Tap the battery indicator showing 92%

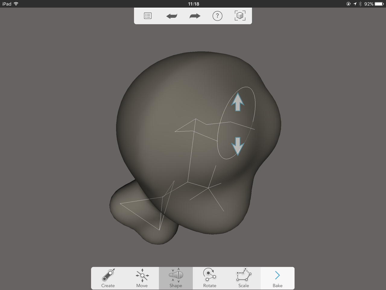pyautogui.click(x=379, y=4)
